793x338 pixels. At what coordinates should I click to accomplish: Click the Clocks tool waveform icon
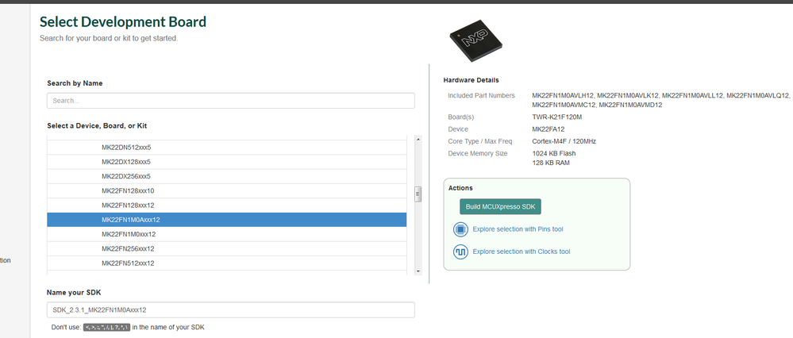tap(460, 252)
